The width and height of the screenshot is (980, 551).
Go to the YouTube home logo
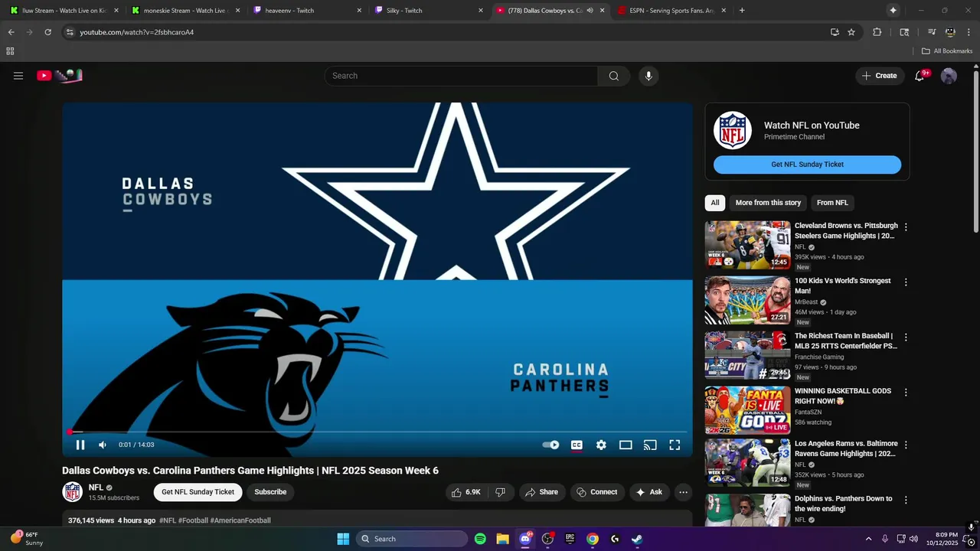(60, 76)
